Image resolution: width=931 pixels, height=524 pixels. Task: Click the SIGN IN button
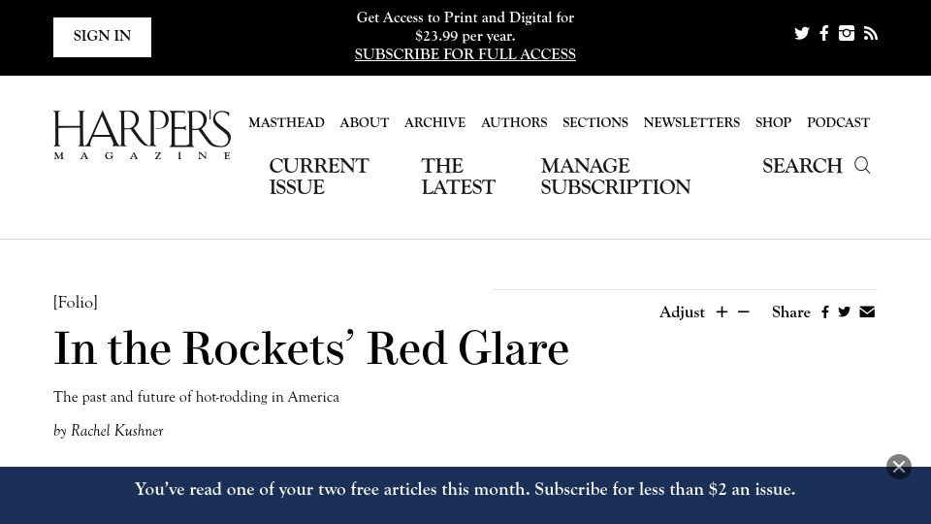[x=102, y=37]
